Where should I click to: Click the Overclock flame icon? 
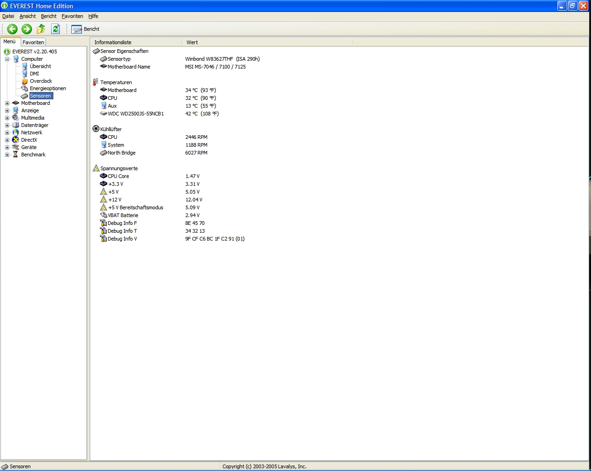tap(25, 81)
